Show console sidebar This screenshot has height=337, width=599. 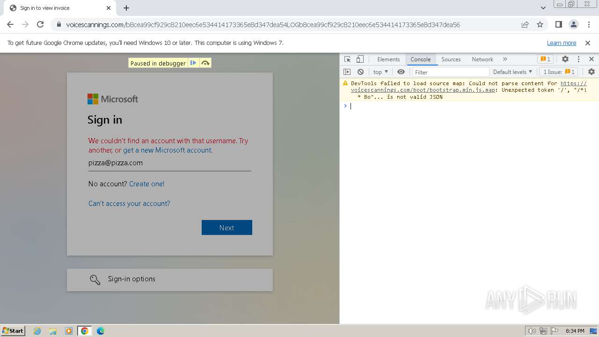click(347, 72)
